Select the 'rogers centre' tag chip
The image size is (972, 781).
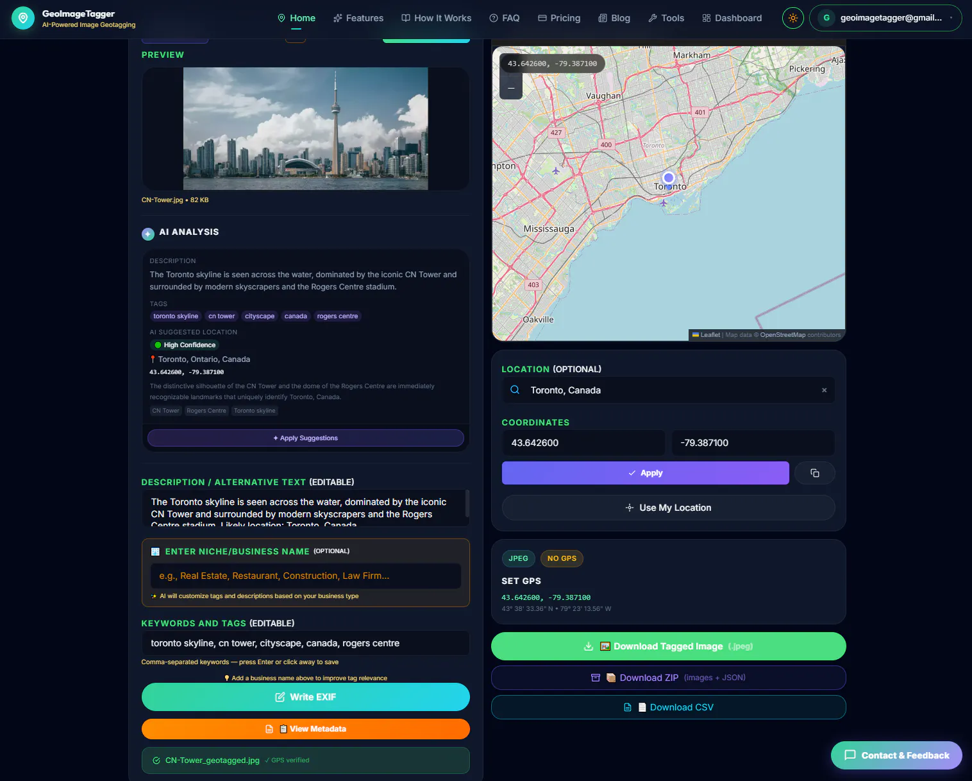[337, 316]
